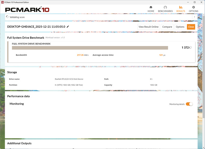205x149 pixels.
Task: Click the PCMARK 10 logo
Action: click(27, 9)
